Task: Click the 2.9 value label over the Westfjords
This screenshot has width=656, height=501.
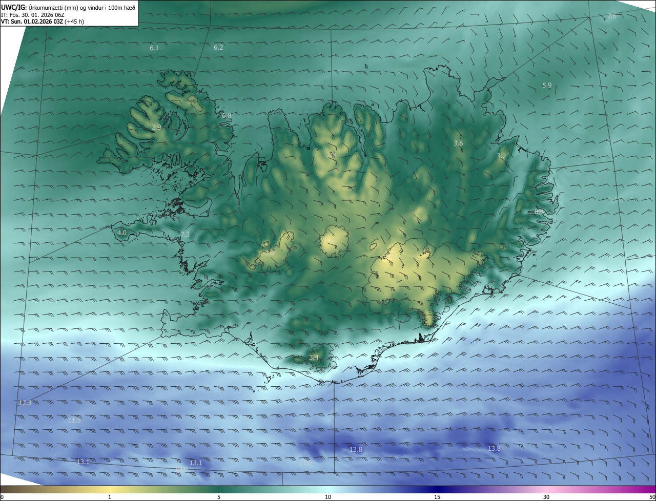Action: 156,127
